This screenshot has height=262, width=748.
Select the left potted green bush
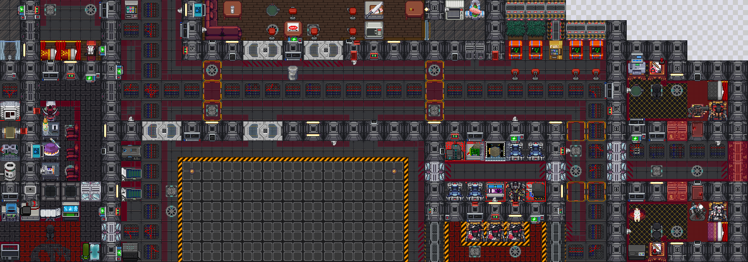(x=516, y=30)
